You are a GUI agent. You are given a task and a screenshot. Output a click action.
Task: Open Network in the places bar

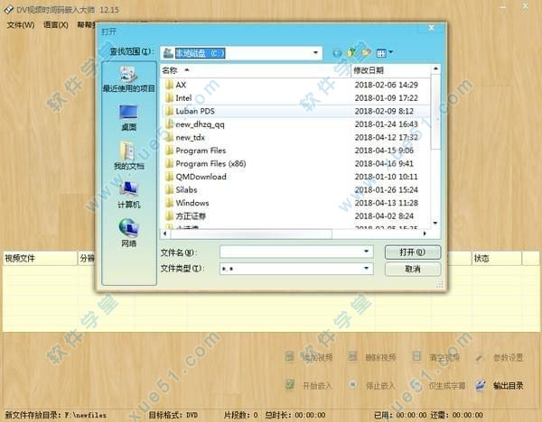pos(128,233)
